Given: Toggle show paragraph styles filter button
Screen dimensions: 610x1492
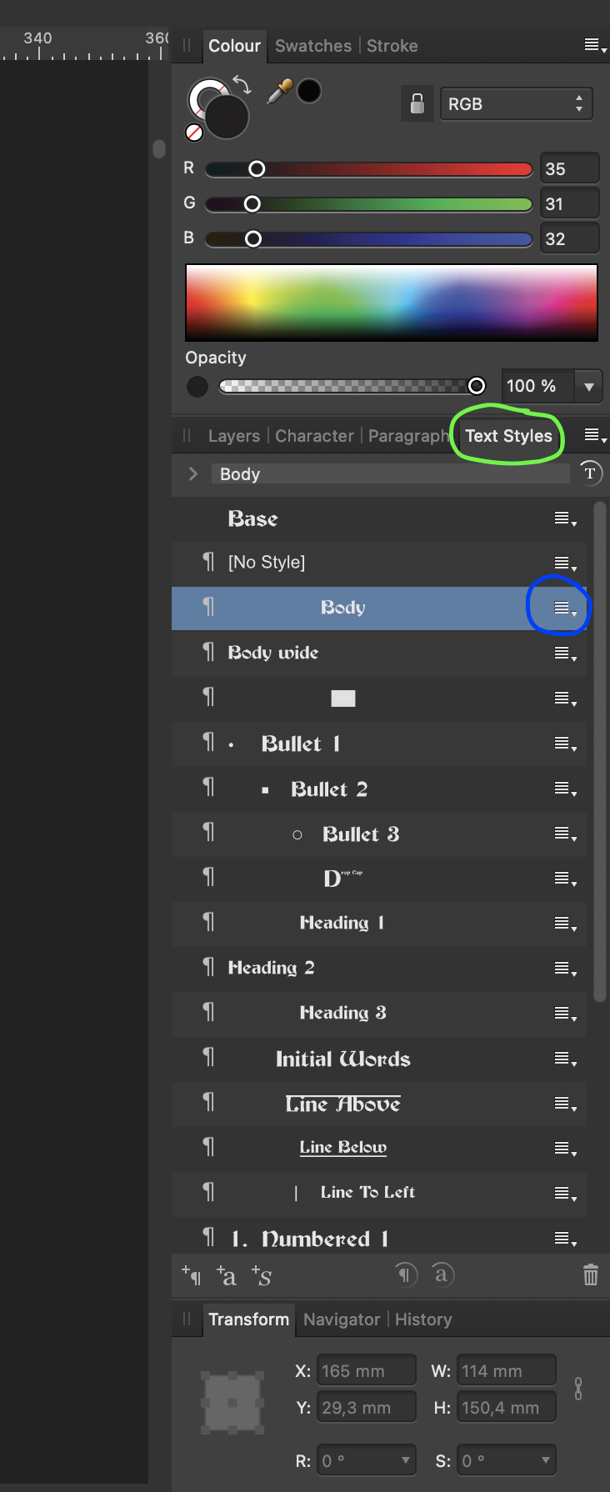Looking at the screenshot, I should tap(404, 1274).
